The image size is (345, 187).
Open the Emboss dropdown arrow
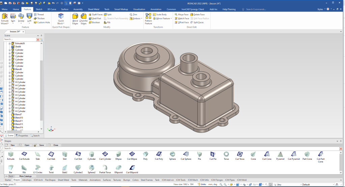[x=142, y=19]
